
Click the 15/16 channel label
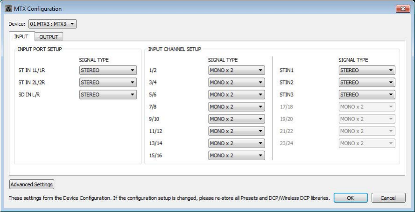(155, 155)
